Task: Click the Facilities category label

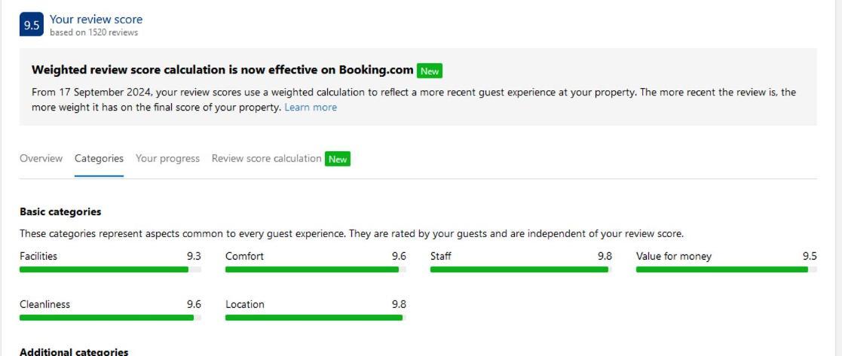Action: click(x=38, y=257)
